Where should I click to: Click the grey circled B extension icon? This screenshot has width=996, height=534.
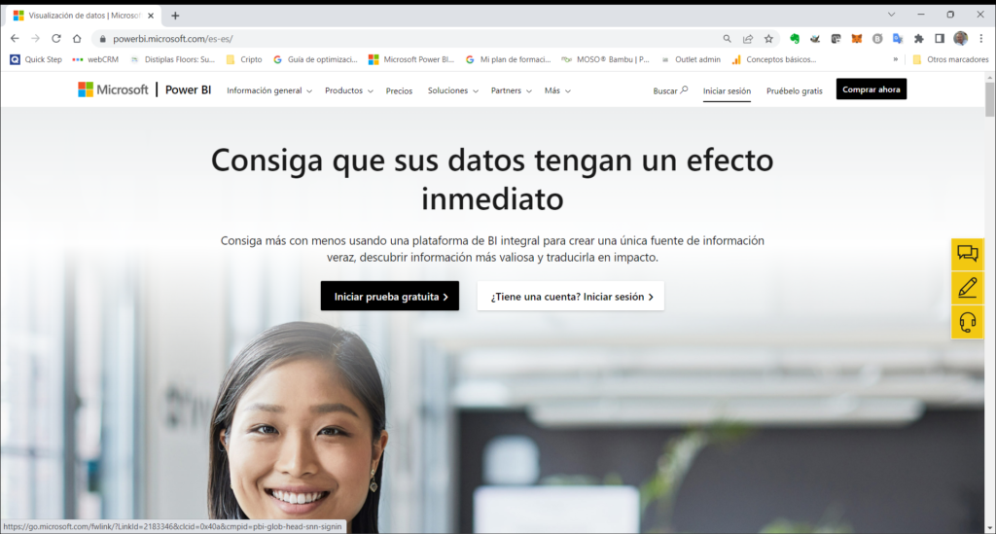(877, 39)
